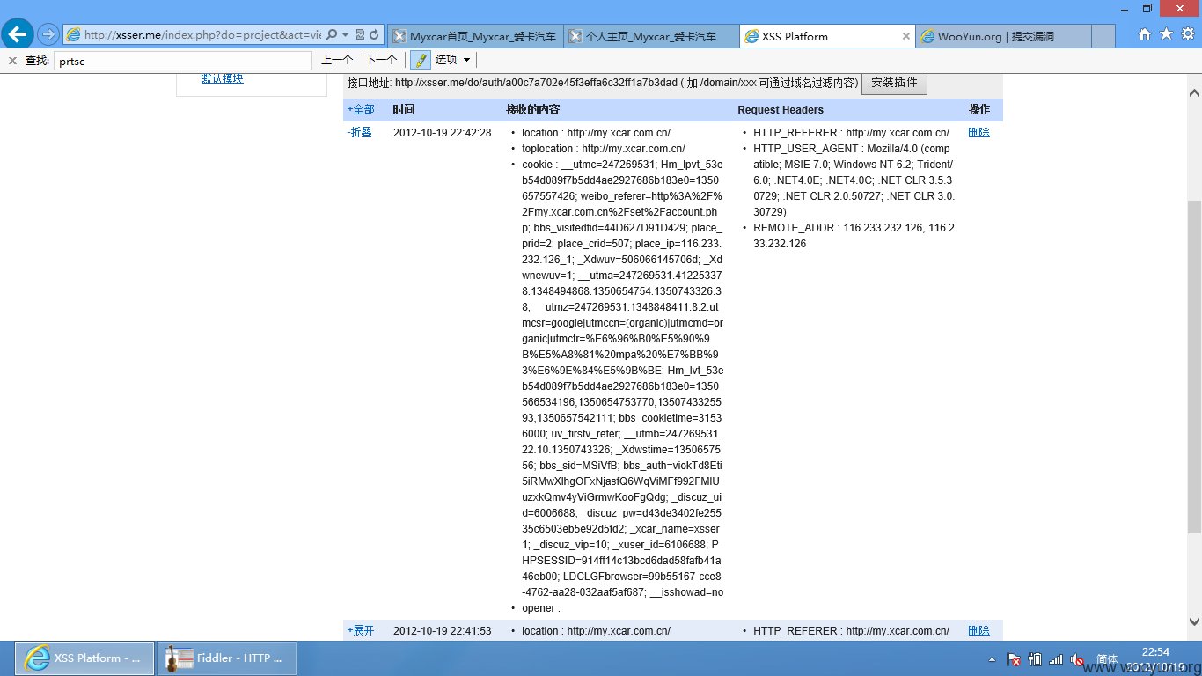This screenshot has height=676, width=1202.
Task: Click the compatibility view icon in address bar
Action: 360,35
